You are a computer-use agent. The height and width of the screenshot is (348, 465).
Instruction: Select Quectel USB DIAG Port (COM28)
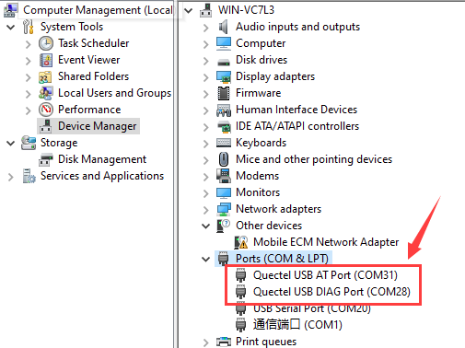[331, 292]
